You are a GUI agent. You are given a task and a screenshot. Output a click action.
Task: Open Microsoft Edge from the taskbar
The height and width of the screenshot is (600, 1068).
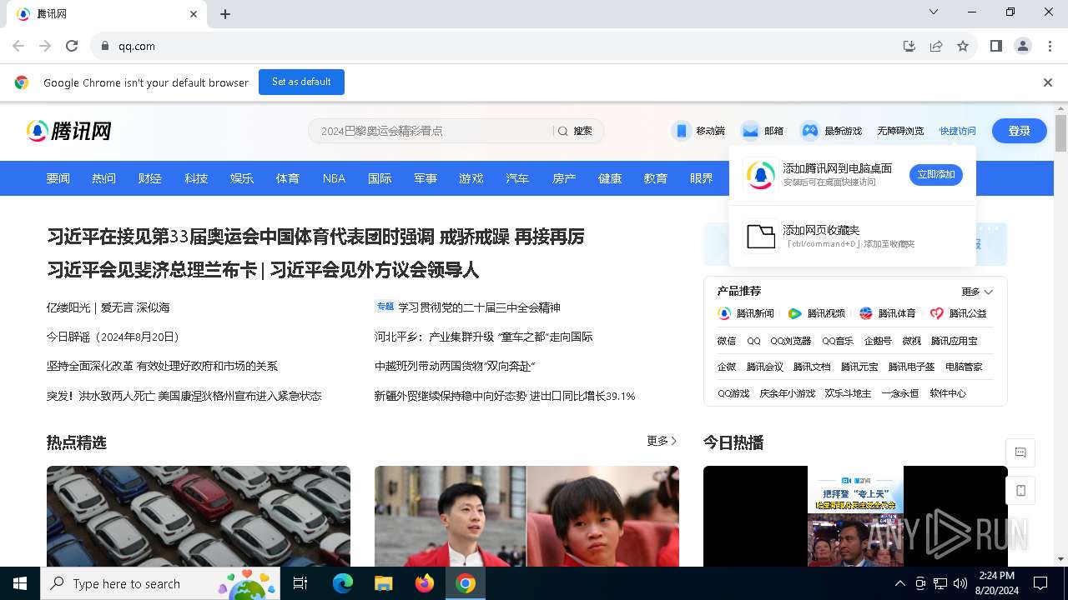[x=343, y=583]
